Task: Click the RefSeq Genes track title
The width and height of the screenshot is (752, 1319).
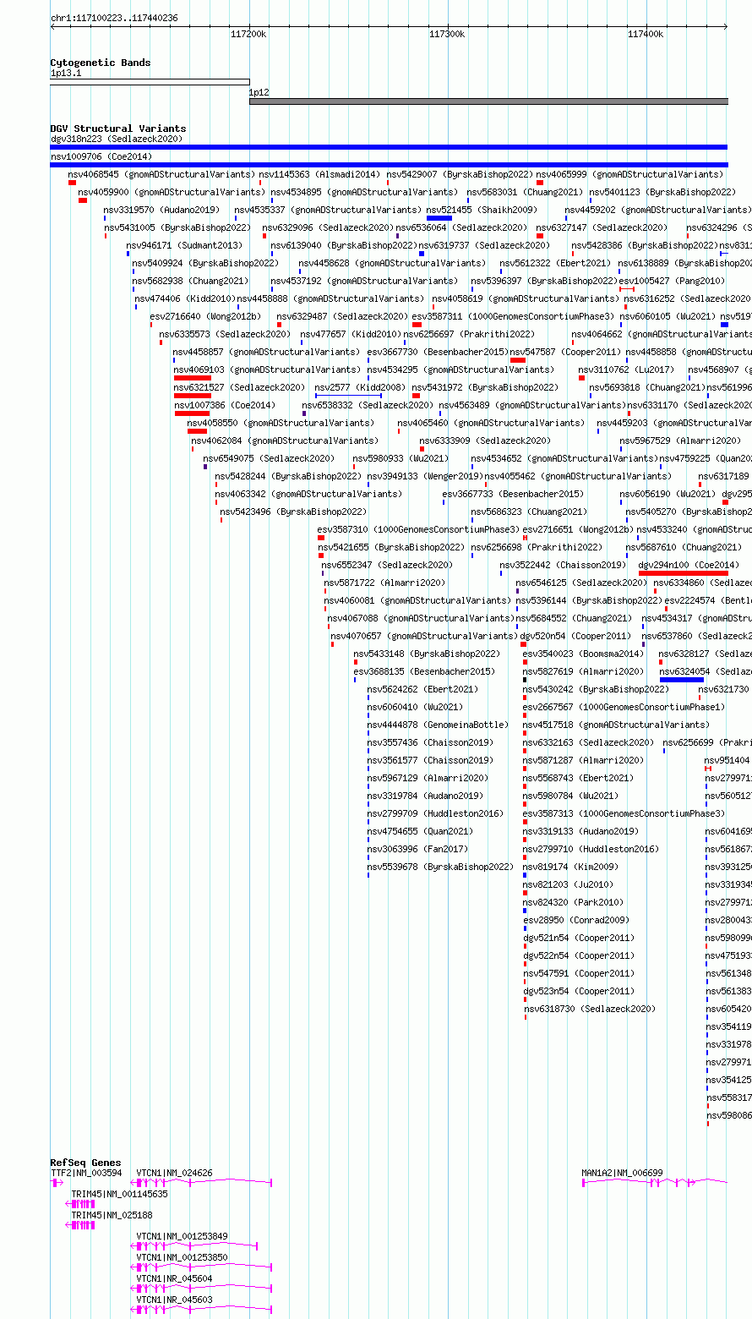Action: click(85, 1163)
